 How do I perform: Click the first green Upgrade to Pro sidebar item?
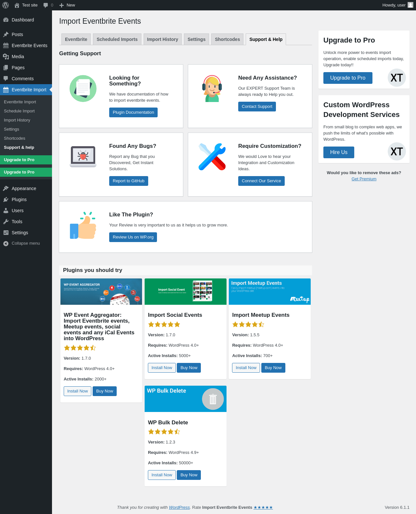[26, 160]
